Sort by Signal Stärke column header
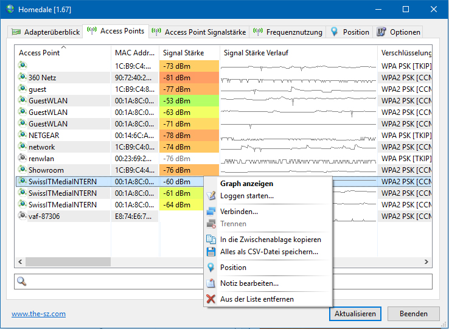The width and height of the screenshot is (449, 329). pos(183,53)
